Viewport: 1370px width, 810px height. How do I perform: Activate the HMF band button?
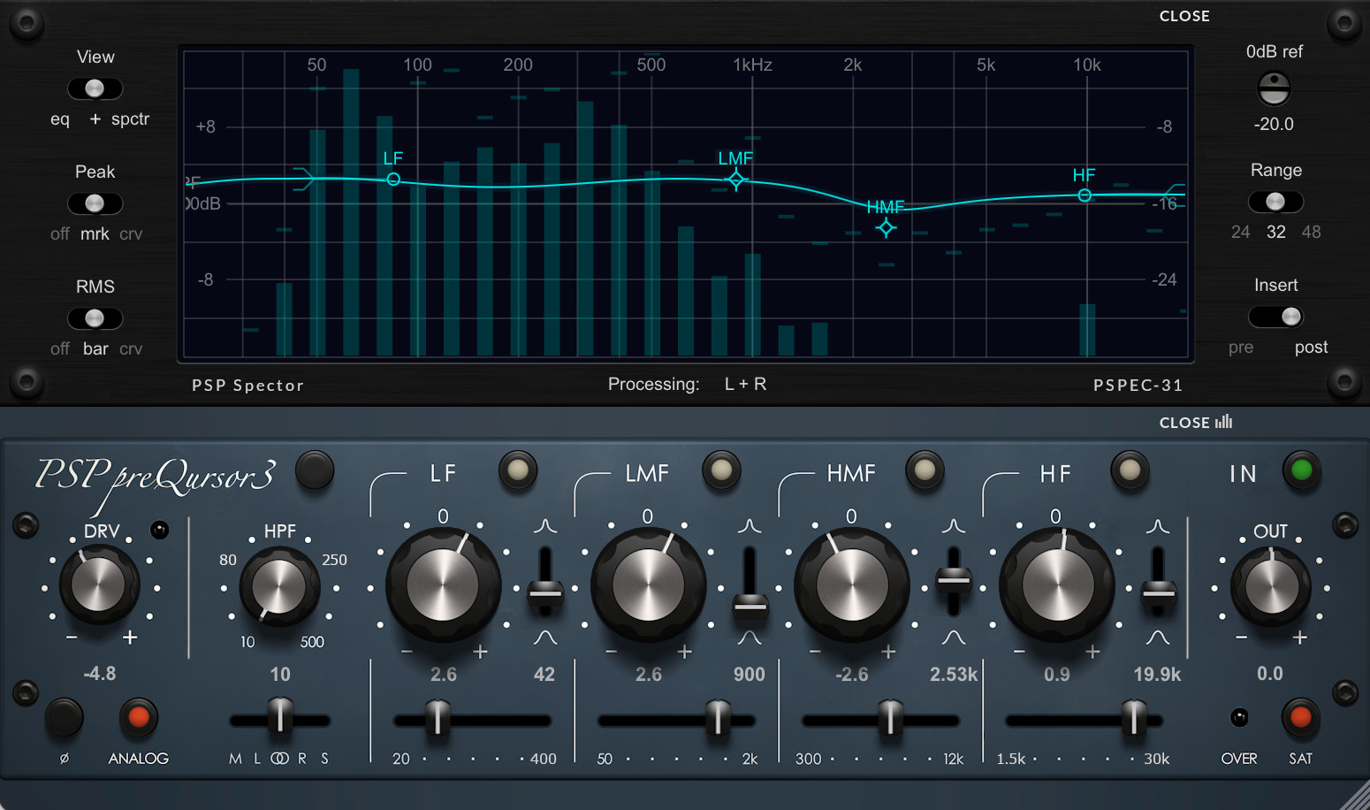coord(925,470)
